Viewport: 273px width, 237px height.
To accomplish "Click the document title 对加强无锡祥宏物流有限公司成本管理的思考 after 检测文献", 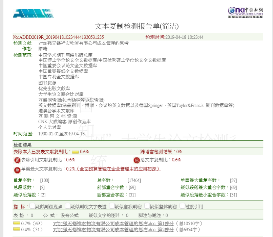I will (83, 43).
